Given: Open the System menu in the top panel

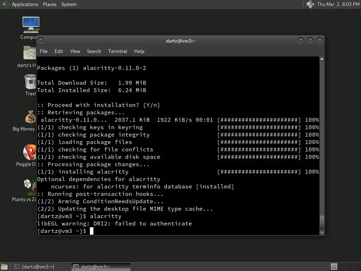Looking at the screenshot, I should [x=69, y=4].
